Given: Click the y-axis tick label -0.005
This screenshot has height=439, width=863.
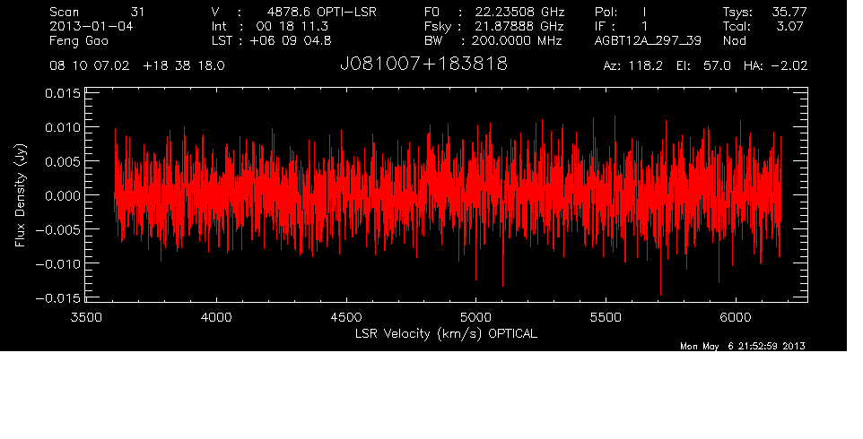Looking at the screenshot, I should coord(58,230).
